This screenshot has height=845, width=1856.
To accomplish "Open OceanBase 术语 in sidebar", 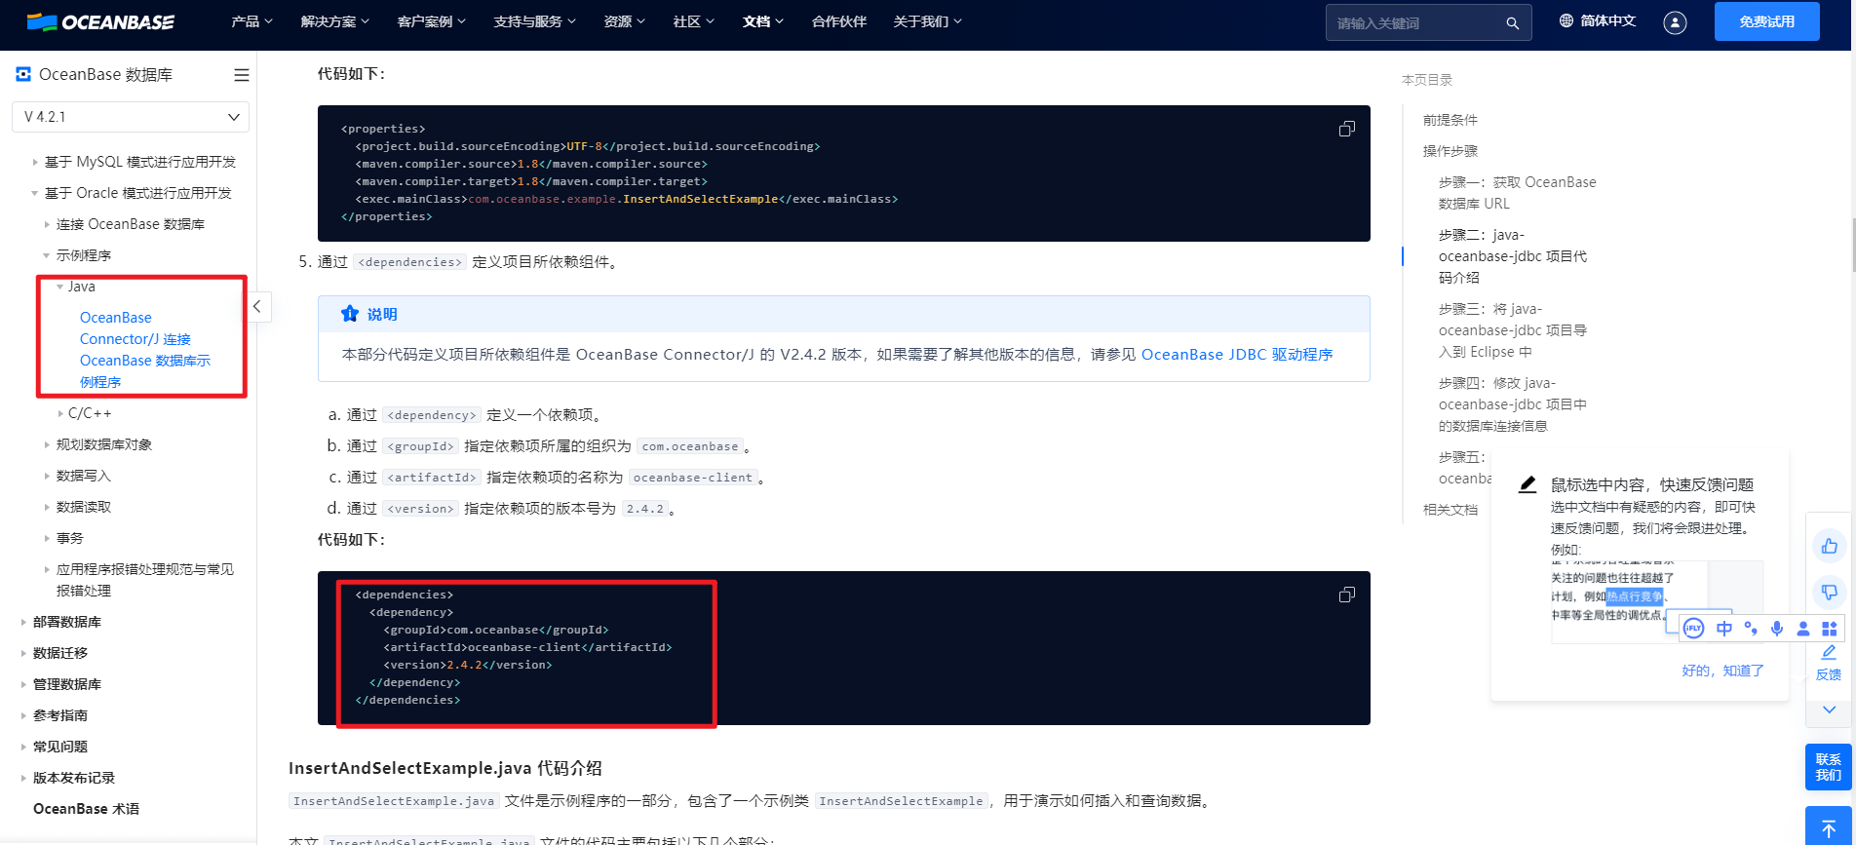I will [x=86, y=809].
